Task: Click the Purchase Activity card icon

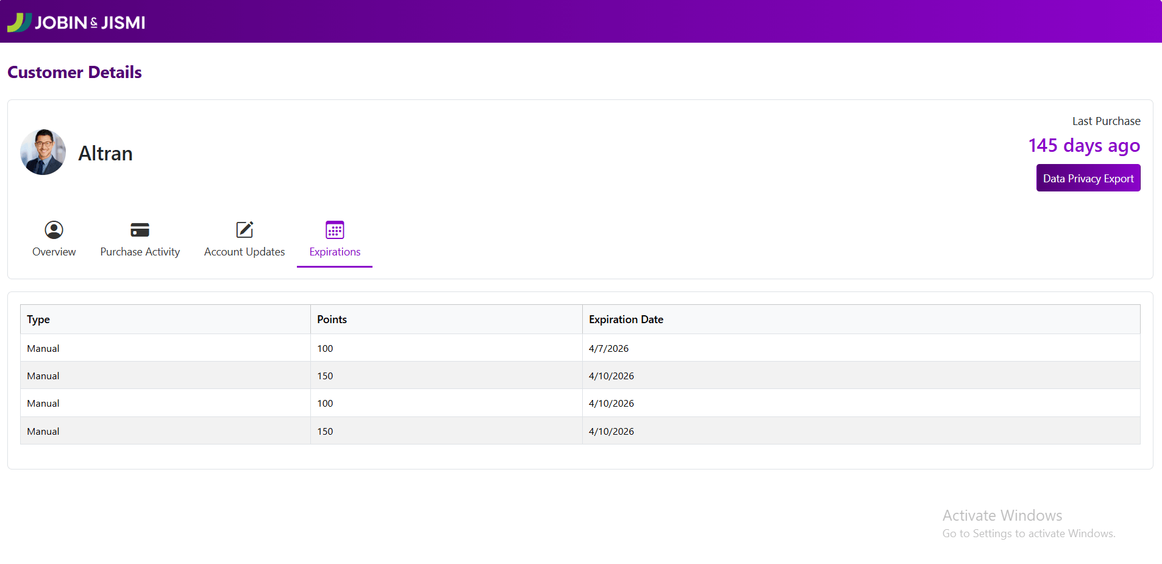Action: tap(140, 230)
